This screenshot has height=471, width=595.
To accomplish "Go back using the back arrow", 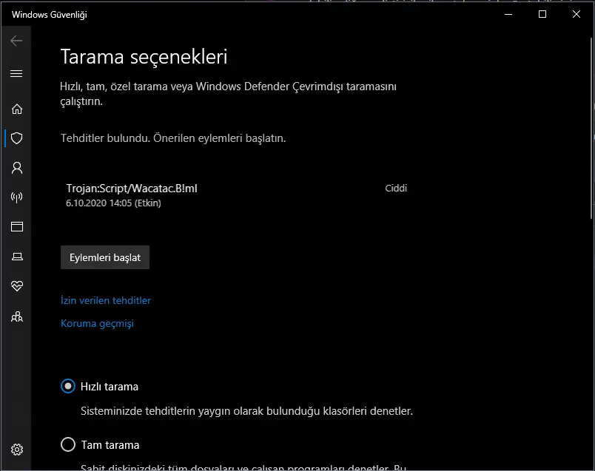I will click(16, 41).
